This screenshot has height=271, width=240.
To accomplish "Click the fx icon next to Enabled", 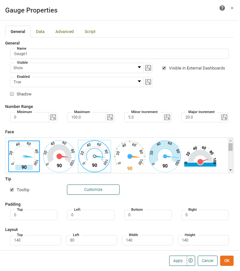I will pyautogui.click(x=148, y=82).
